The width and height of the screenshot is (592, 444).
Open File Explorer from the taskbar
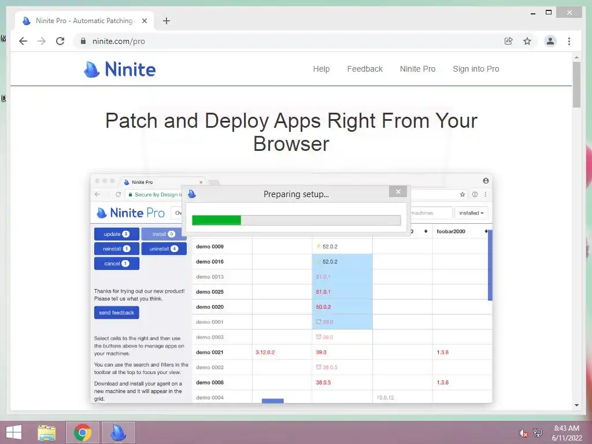pos(47,432)
